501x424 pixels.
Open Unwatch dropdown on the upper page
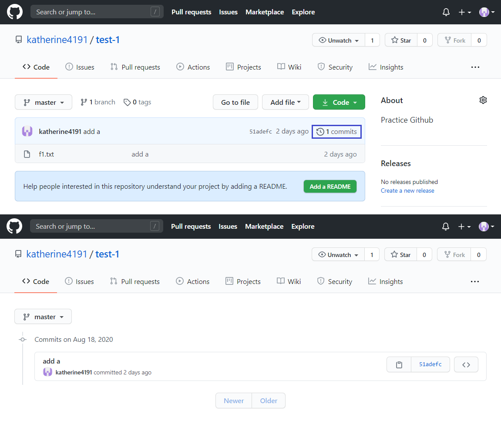point(339,40)
